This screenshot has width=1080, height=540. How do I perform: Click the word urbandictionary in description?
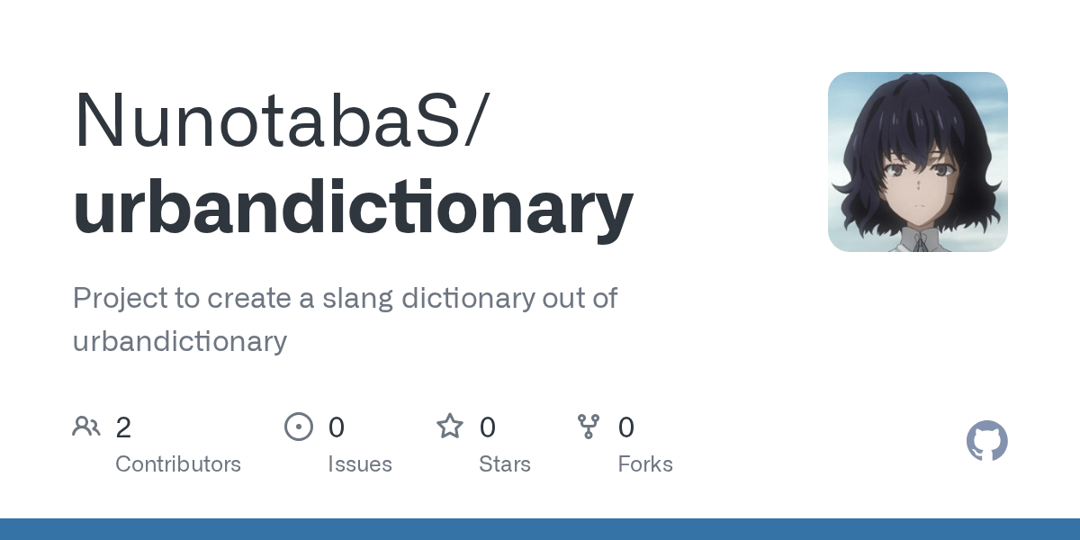pos(180,342)
